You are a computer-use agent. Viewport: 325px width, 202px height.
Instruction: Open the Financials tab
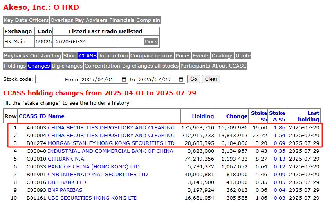coord(122,20)
